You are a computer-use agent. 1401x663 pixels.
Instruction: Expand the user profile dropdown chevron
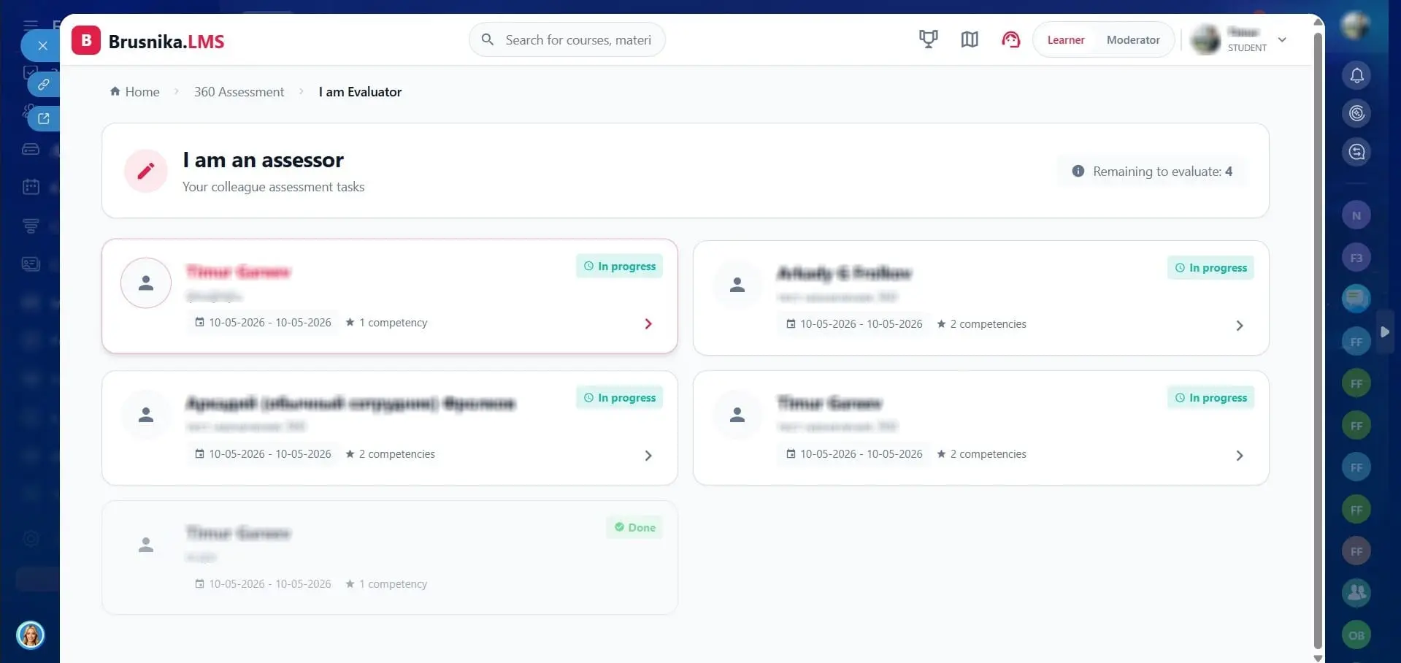point(1282,39)
